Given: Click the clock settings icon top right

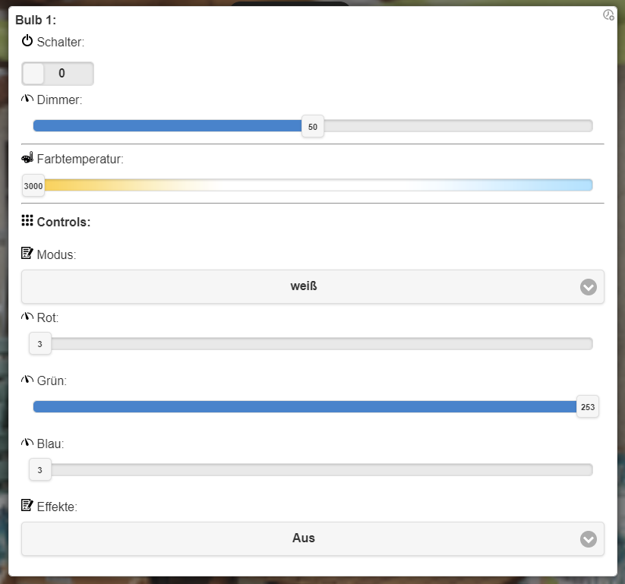Looking at the screenshot, I should 608,15.
